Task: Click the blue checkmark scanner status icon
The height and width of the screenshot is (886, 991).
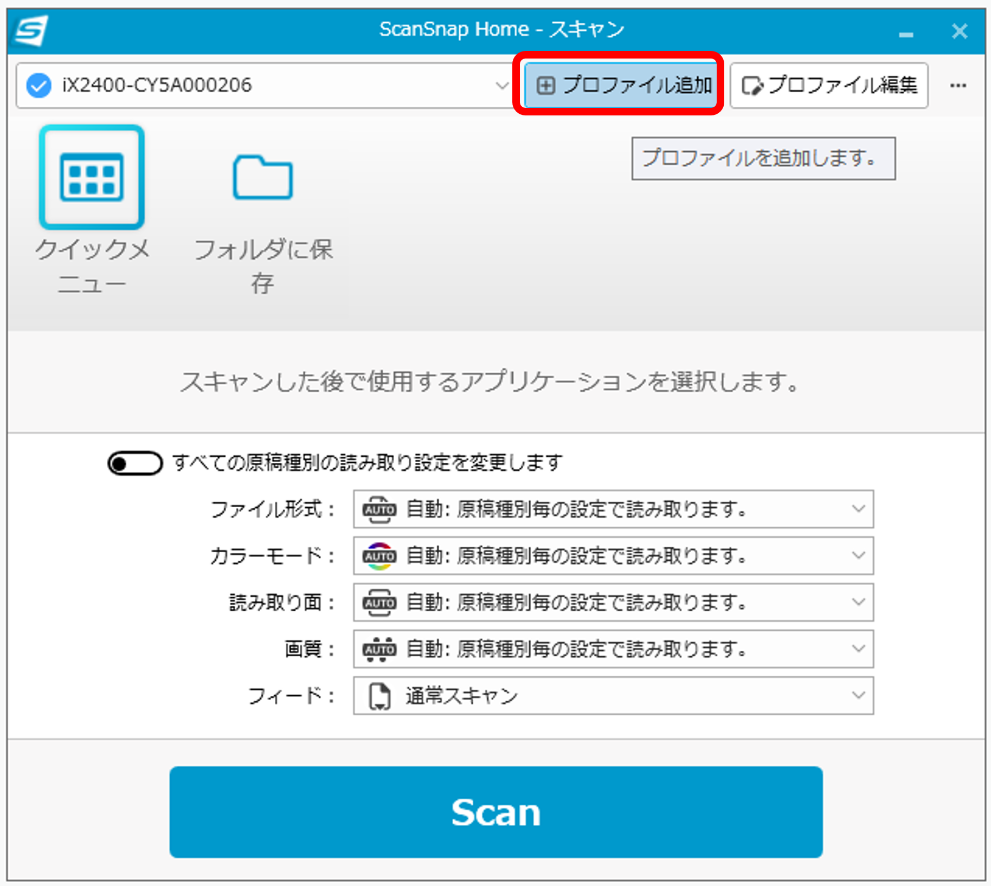Action: [x=39, y=86]
